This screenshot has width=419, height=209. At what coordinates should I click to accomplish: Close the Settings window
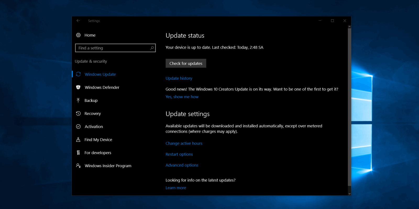(x=345, y=21)
